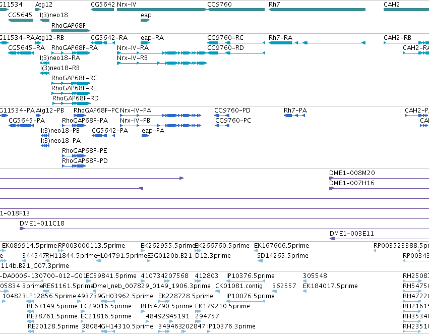Click EST EK167606.5prime

coord(281,246)
